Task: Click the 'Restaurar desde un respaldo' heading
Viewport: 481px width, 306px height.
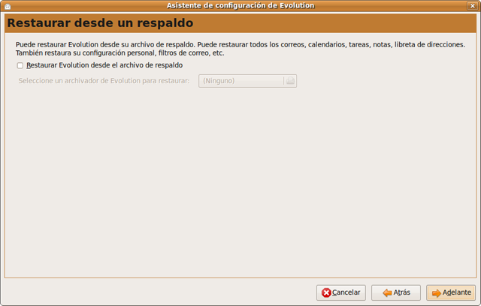Action: coord(95,22)
